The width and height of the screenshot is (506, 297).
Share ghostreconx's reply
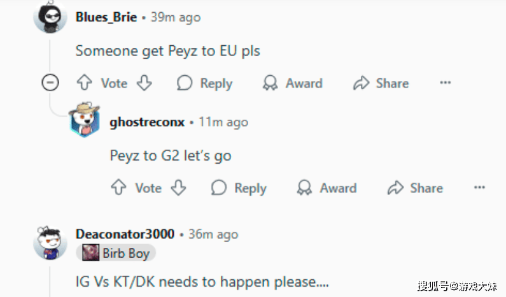point(415,188)
